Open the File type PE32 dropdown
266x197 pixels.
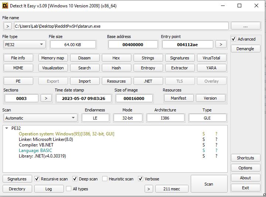(24, 44)
